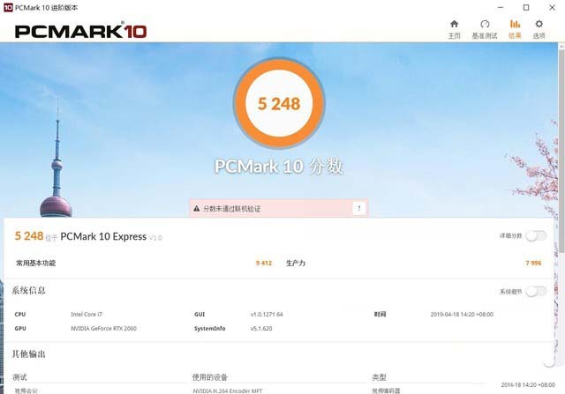Select the 常用基本功能 score 9 412

(264, 263)
